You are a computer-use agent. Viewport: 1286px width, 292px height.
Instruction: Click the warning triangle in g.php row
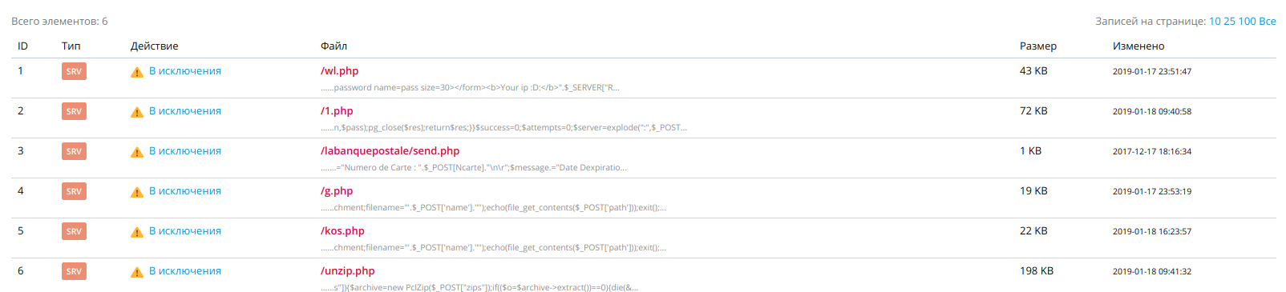[137, 192]
